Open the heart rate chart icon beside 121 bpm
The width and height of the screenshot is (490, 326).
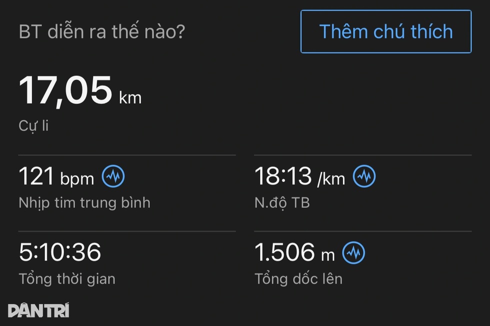pyautogui.click(x=113, y=176)
